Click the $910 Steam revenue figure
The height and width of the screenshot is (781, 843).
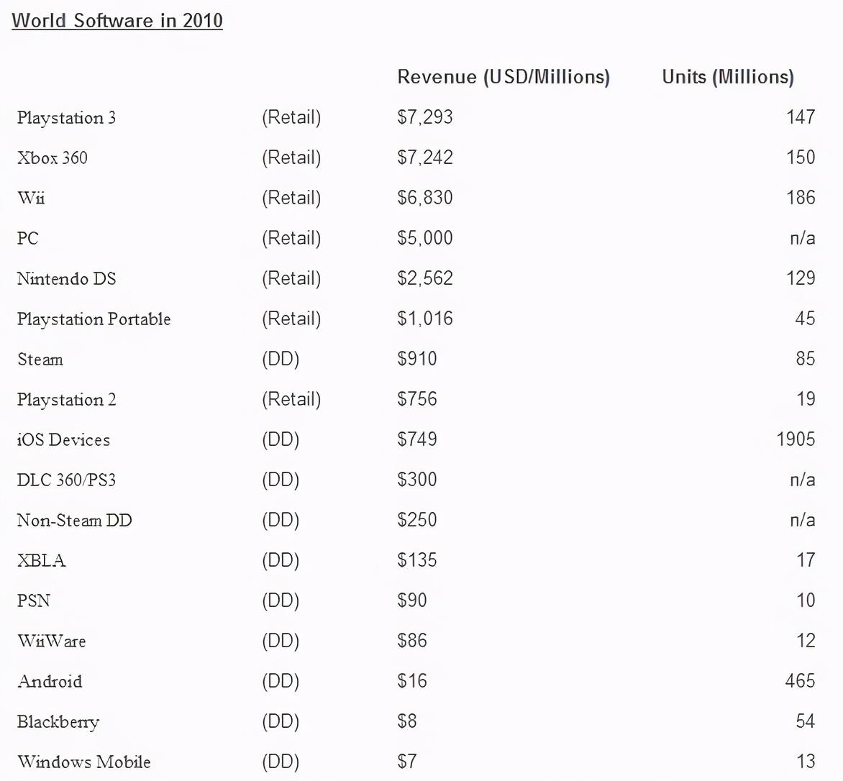416,359
